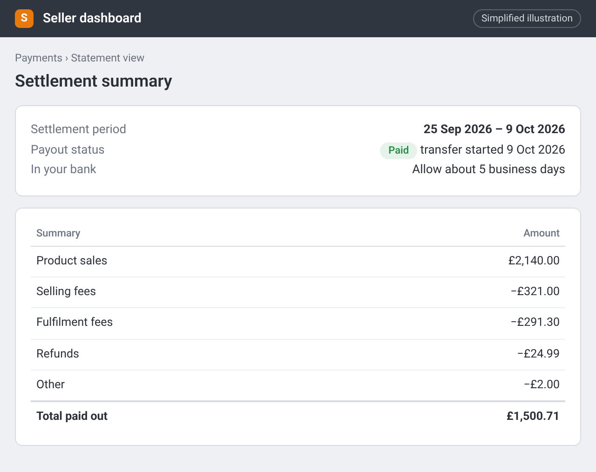
Task: Click the −£321.00 amount
Action: pyautogui.click(x=535, y=291)
